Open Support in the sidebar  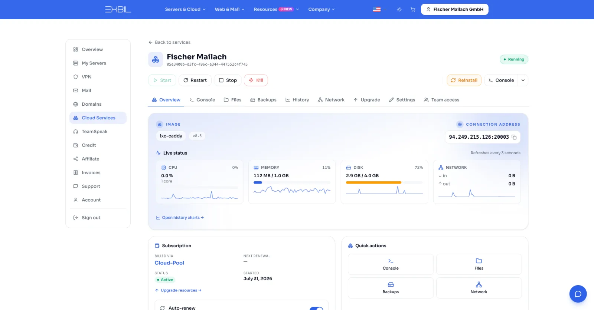point(98,187)
